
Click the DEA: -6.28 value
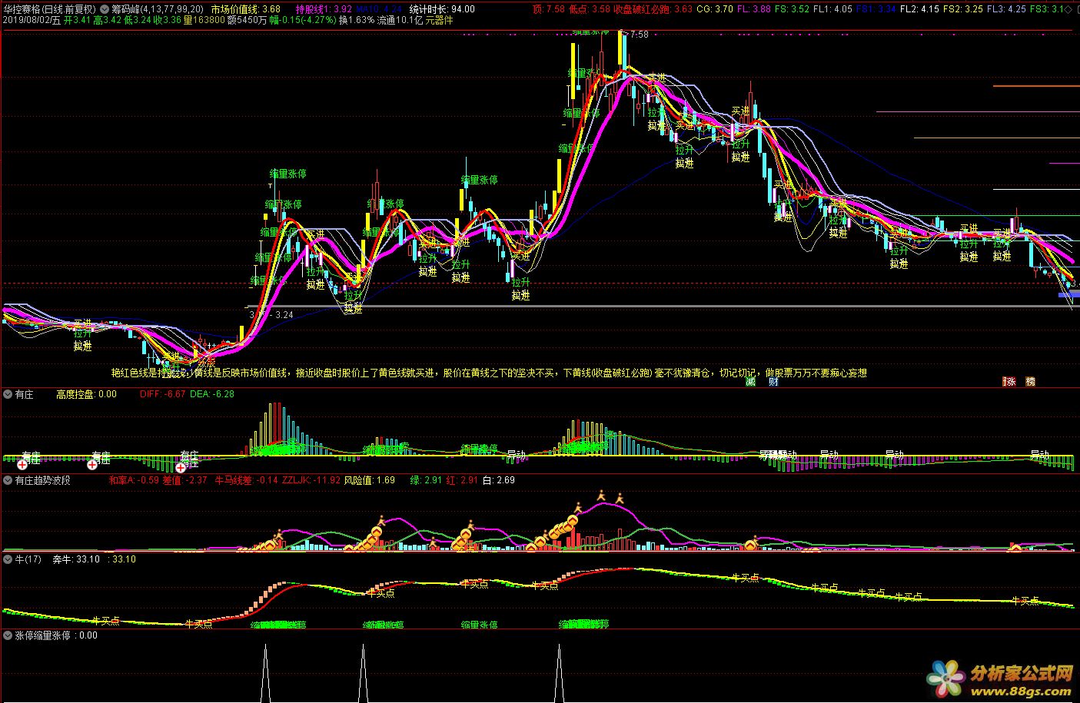[212, 394]
